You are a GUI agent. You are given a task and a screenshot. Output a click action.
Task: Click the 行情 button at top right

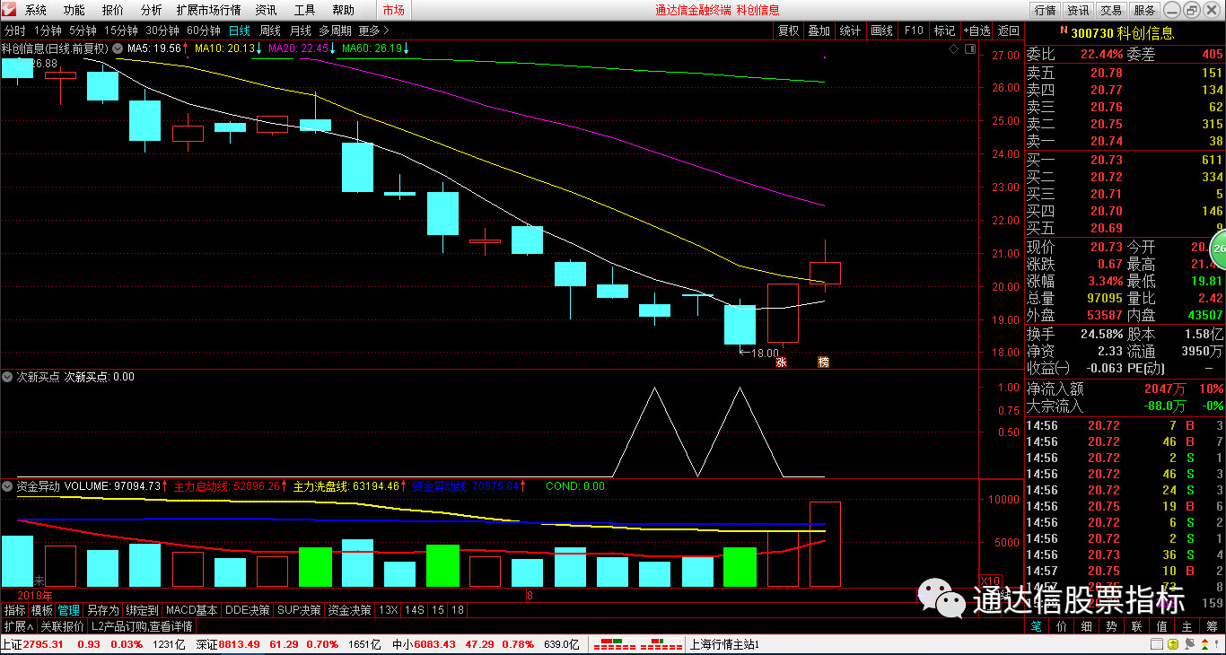click(1045, 10)
